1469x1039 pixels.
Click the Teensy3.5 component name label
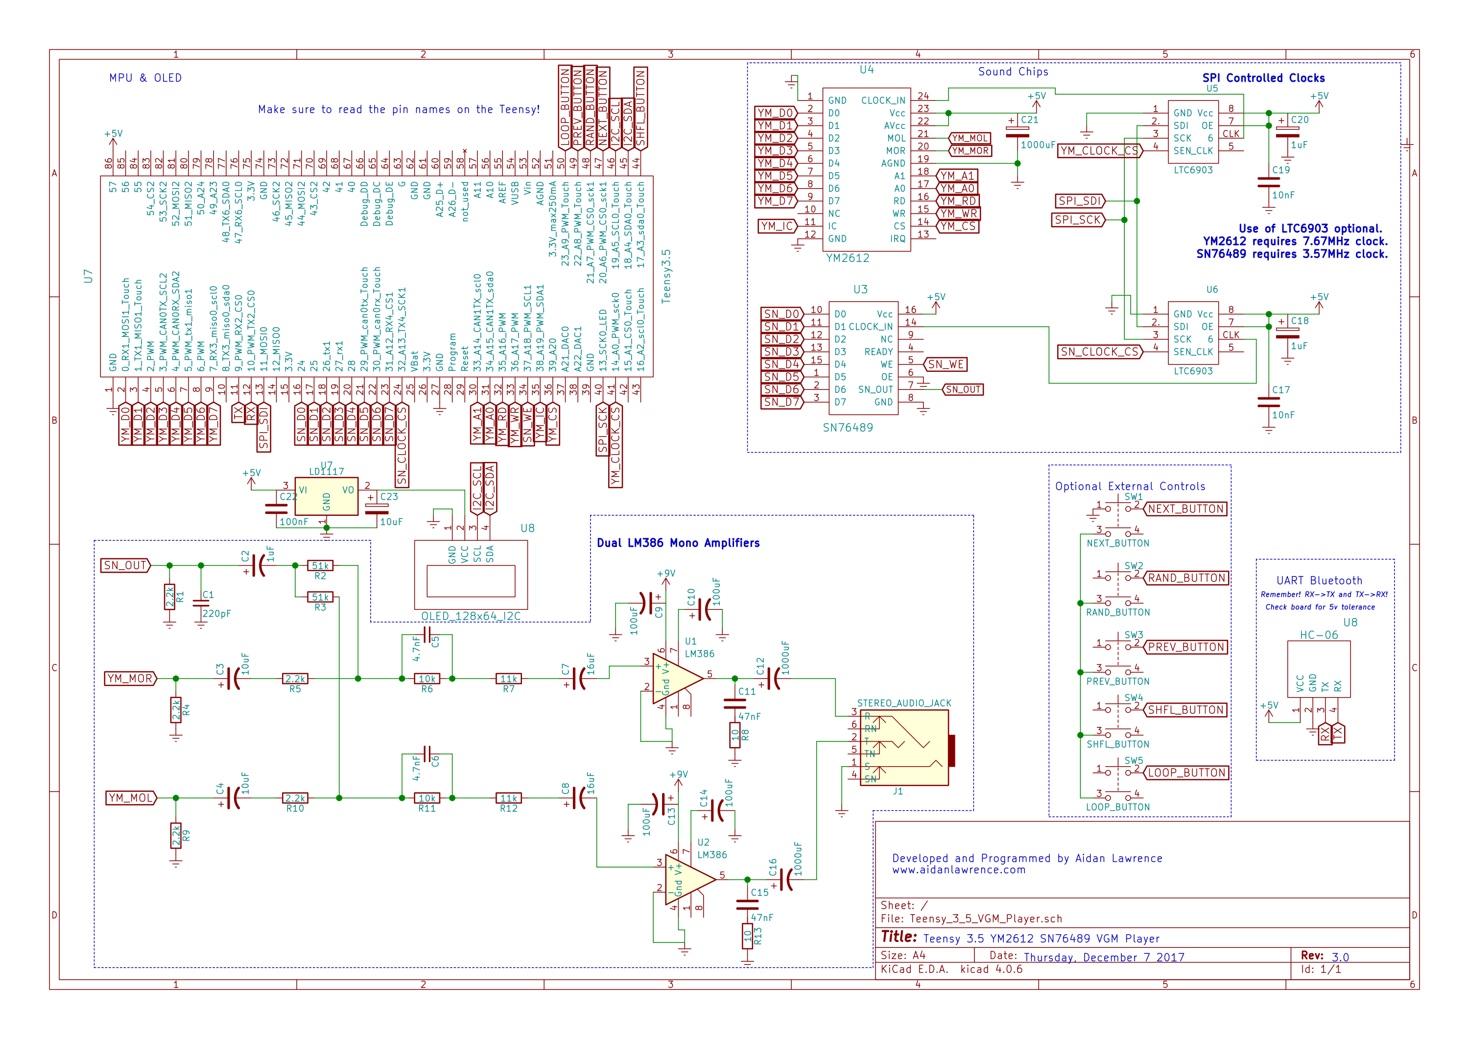(x=666, y=276)
